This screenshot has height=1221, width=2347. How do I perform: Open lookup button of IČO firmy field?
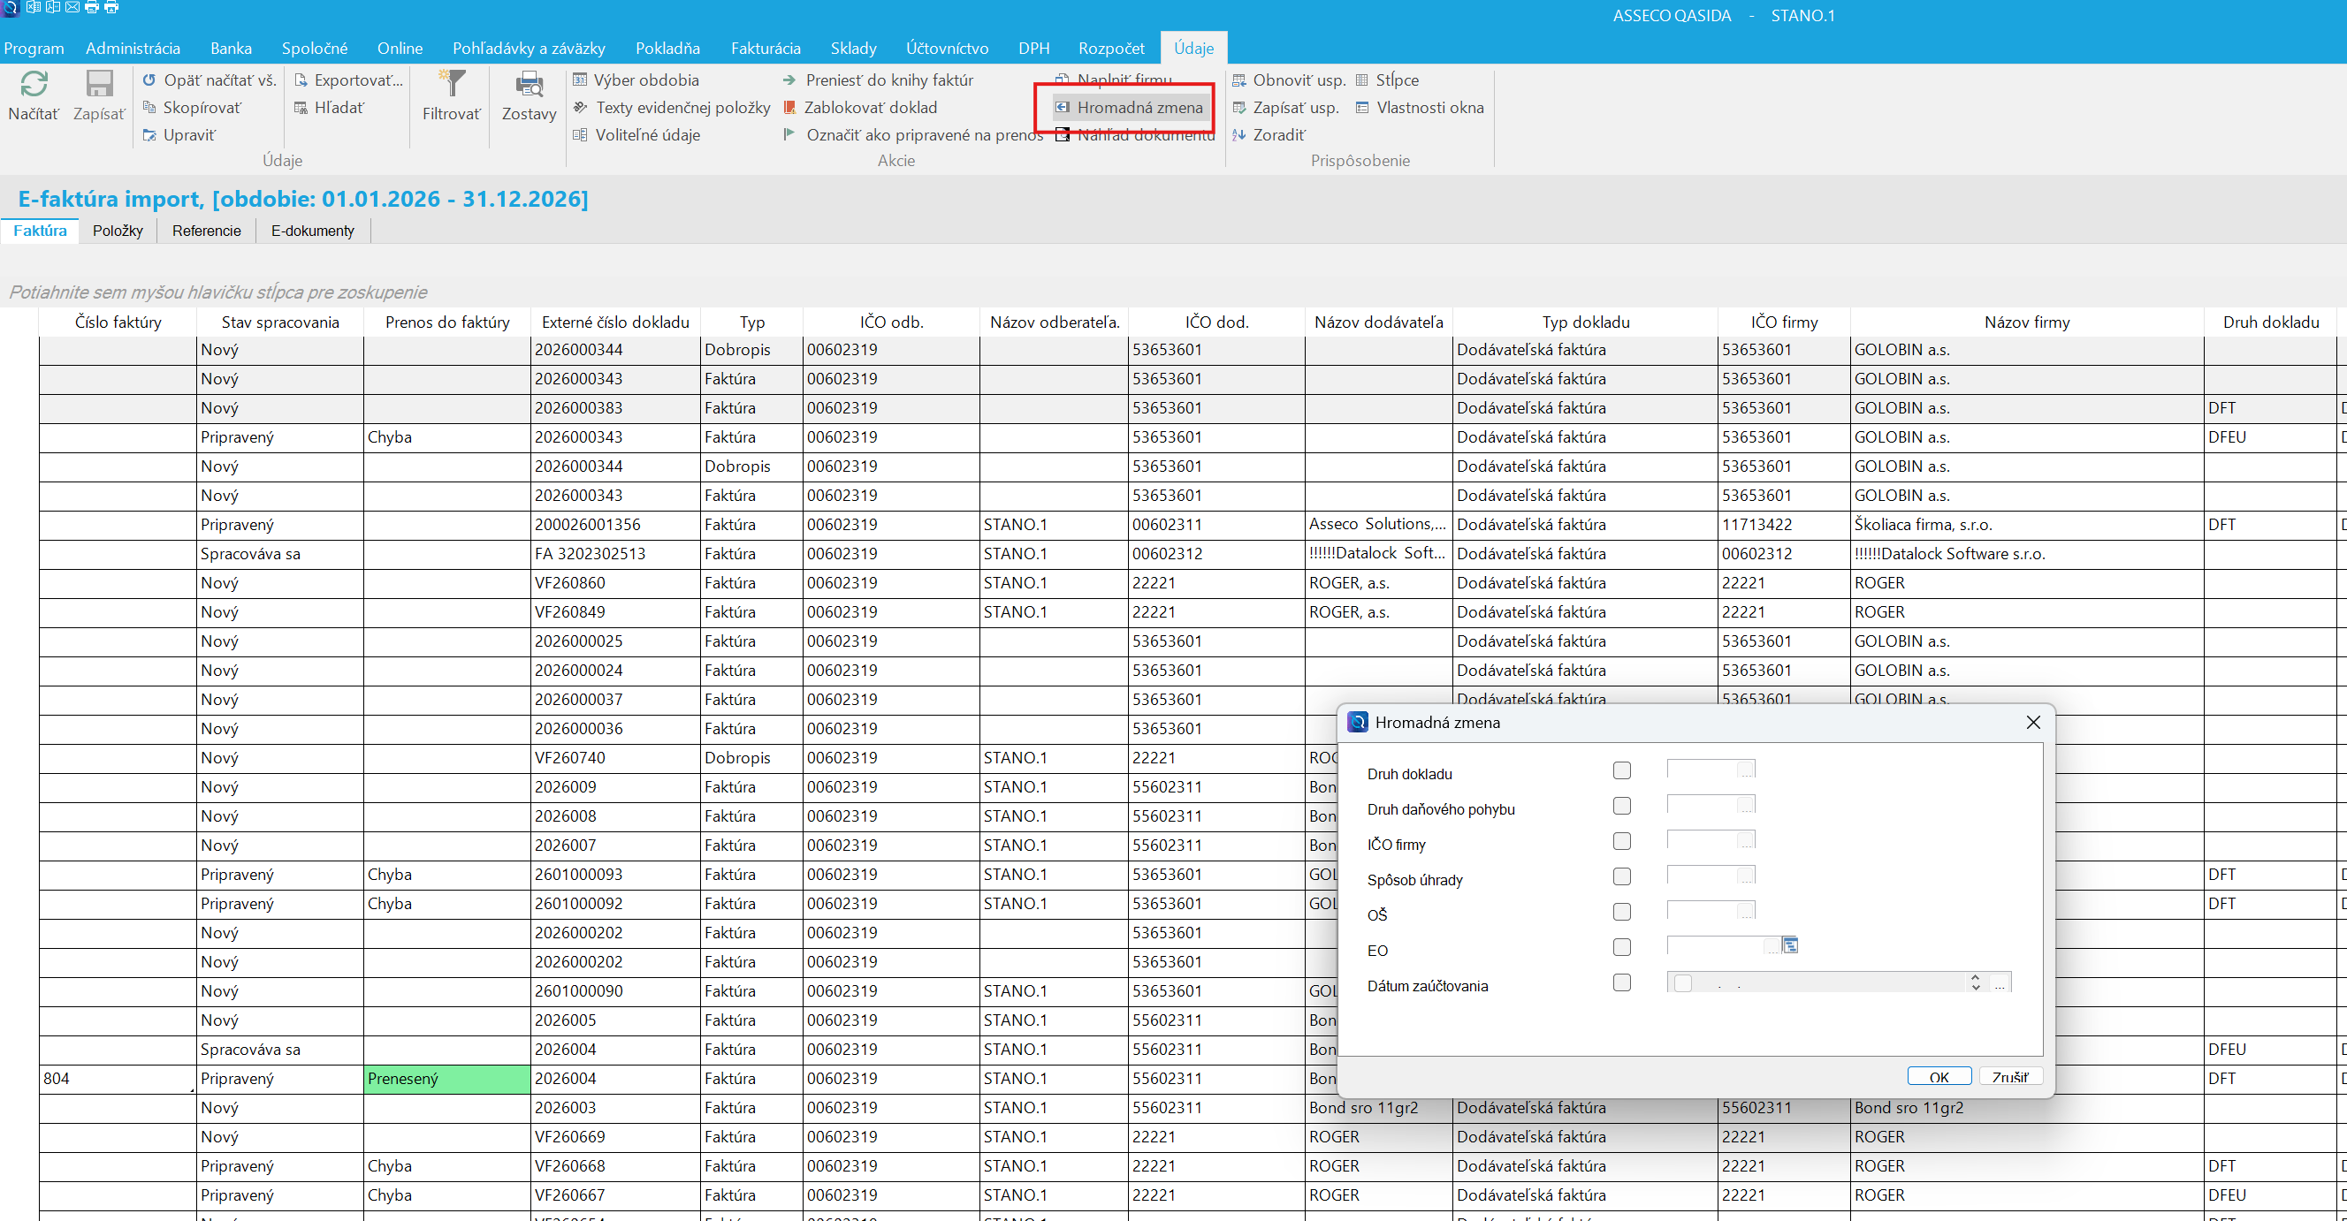click(1746, 840)
